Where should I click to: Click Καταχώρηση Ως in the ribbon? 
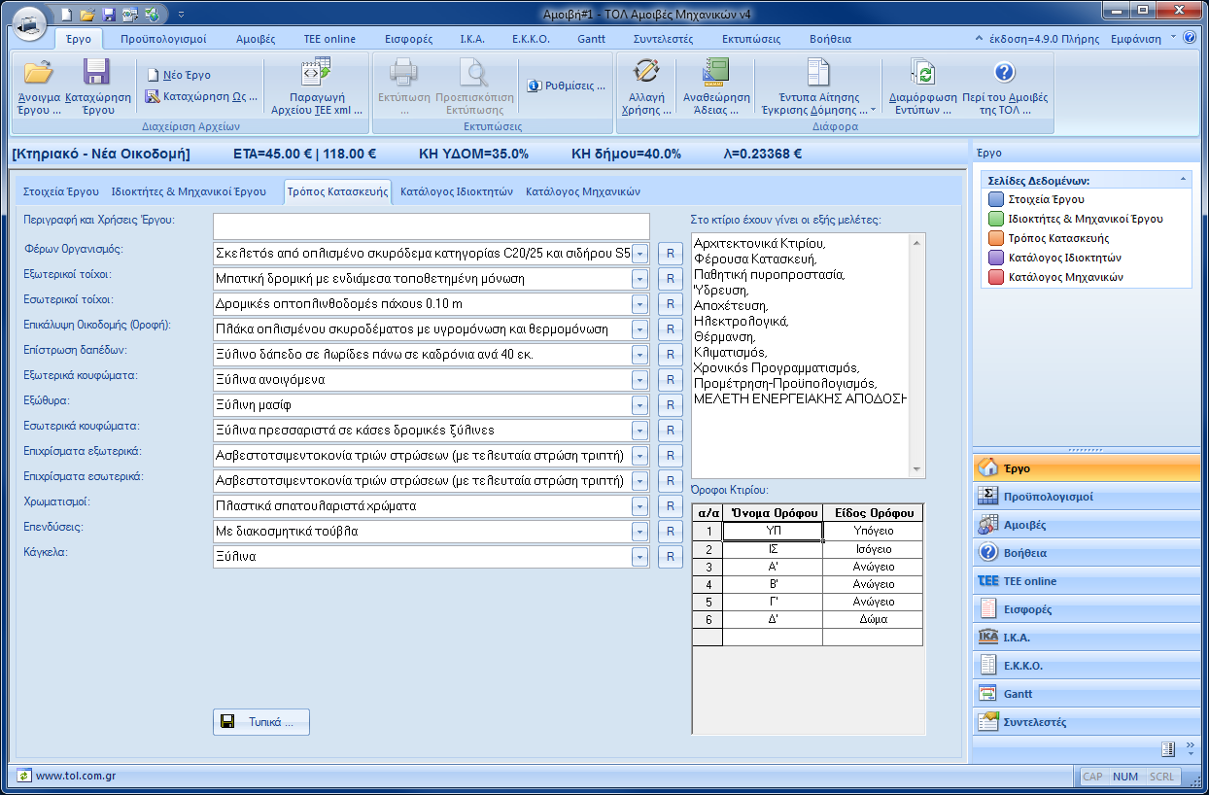point(202,96)
